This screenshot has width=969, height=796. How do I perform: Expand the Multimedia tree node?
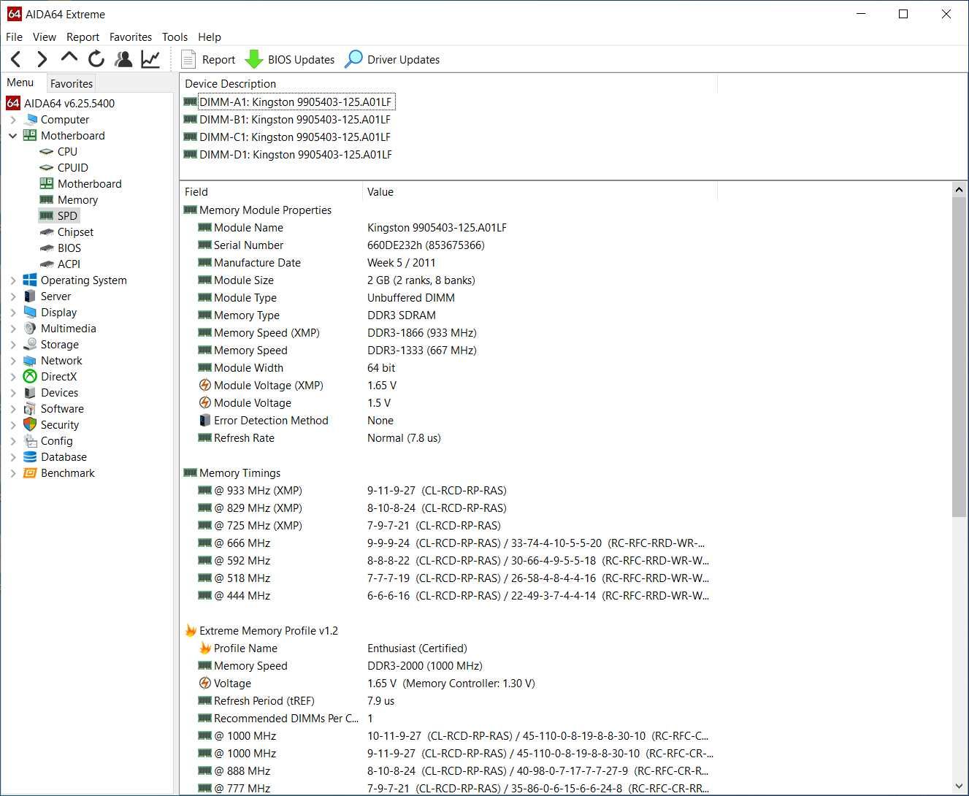(x=13, y=329)
